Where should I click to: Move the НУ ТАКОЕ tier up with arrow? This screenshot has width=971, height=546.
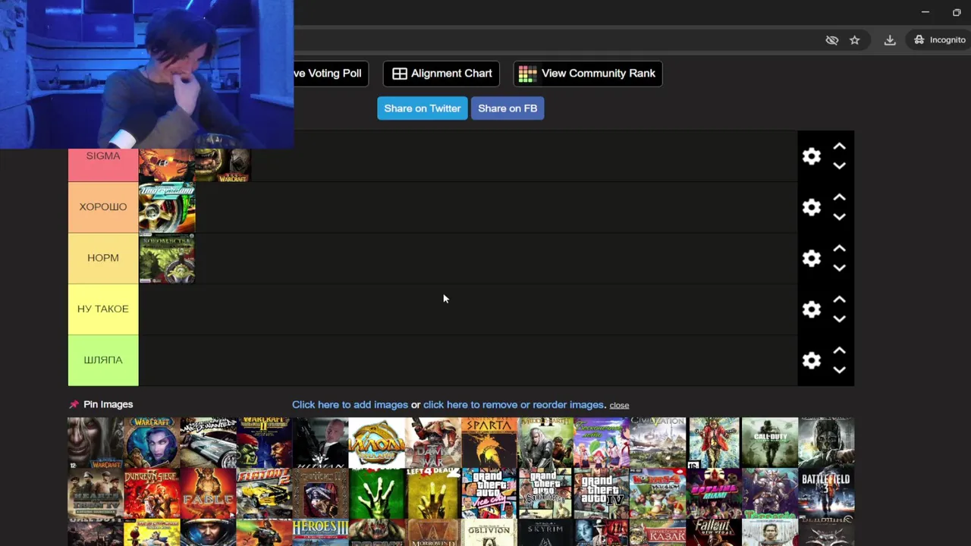839,300
